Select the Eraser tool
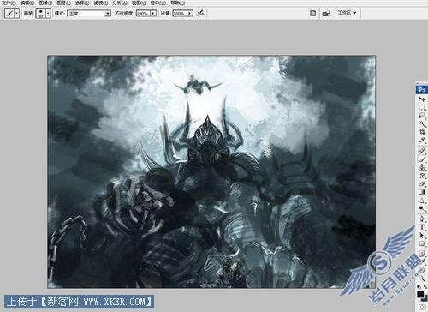This screenshot has width=428, height=312. point(422,183)
